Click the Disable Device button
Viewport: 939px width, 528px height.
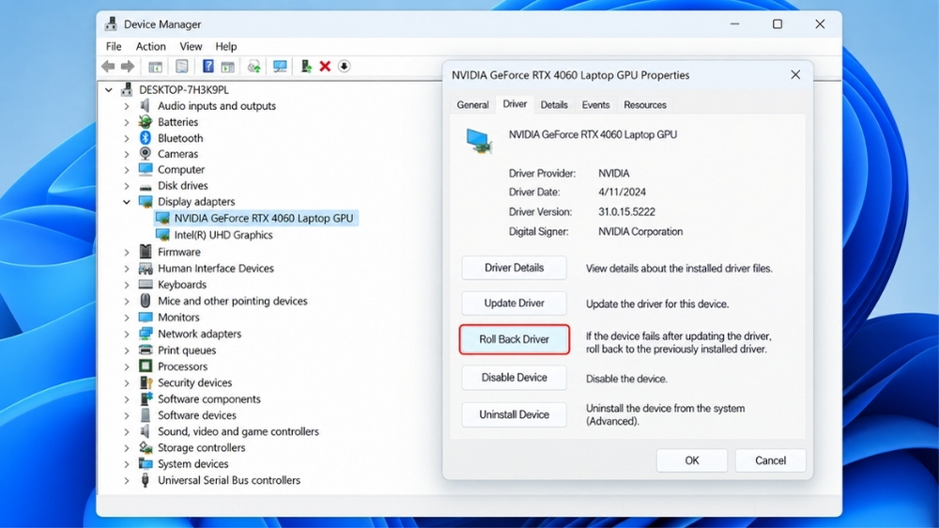click(x=514, y=378)
